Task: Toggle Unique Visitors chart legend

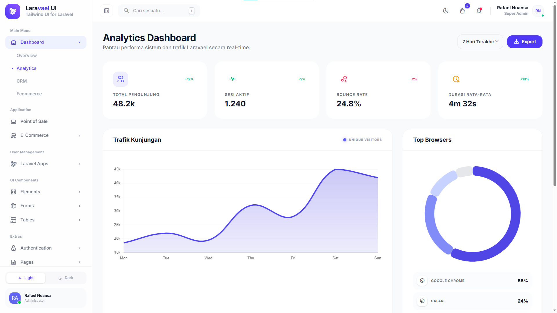Action: [362, 140]
